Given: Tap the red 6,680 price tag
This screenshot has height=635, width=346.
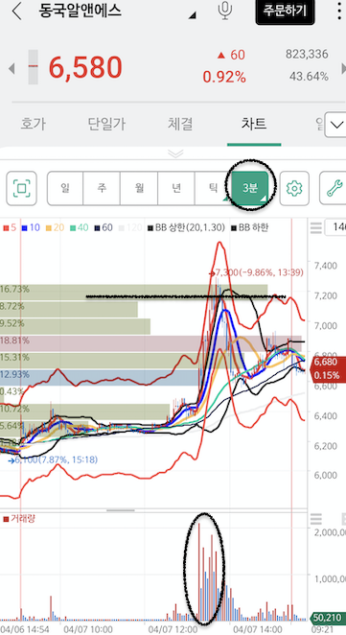Looking at the screenshot, I should pyautogui.click(x=328, y=368).
